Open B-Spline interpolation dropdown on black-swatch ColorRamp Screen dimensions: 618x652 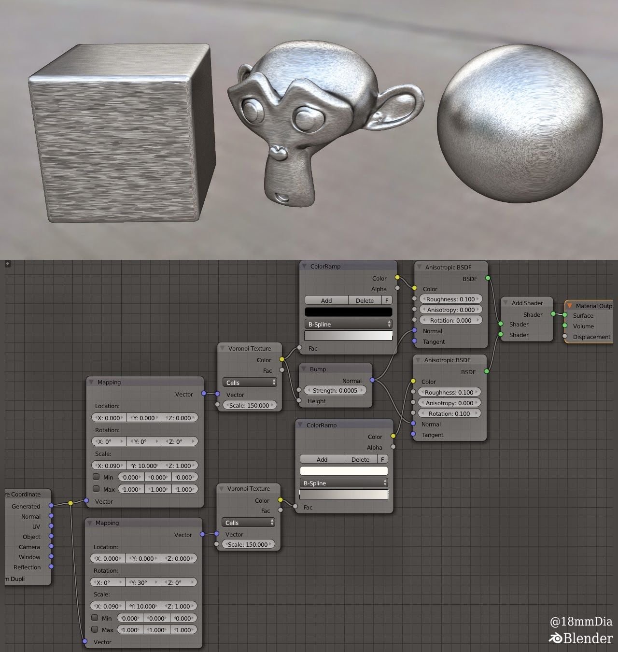click(x=349, y=324)
